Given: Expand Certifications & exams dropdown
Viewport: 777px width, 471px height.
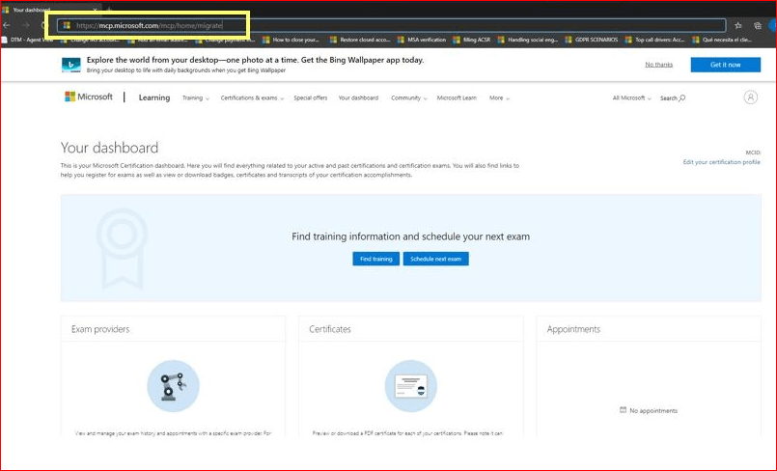Looking at the screenshot, I should 252,98.
